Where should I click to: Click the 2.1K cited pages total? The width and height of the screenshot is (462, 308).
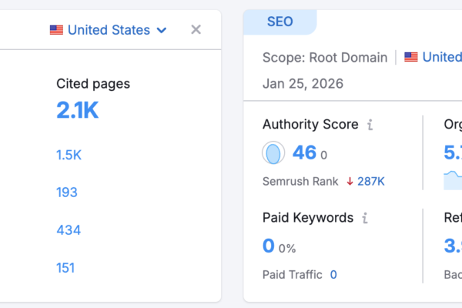click(78, 111)
